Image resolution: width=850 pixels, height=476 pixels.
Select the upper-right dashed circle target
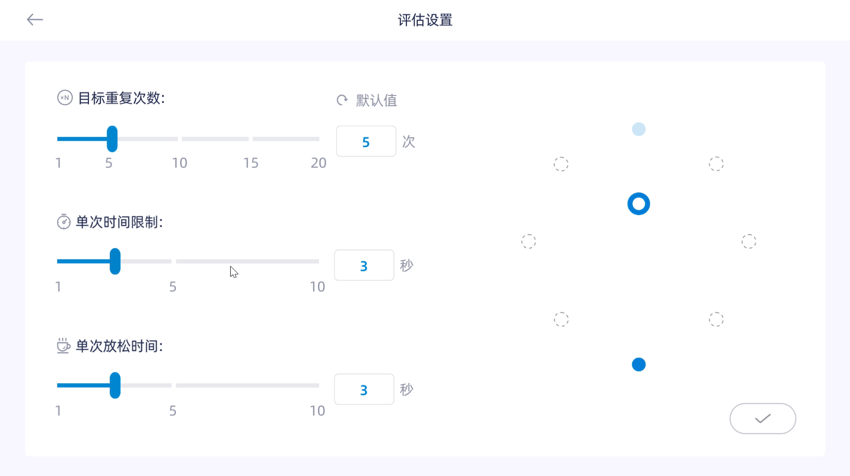tap(716, 164)
